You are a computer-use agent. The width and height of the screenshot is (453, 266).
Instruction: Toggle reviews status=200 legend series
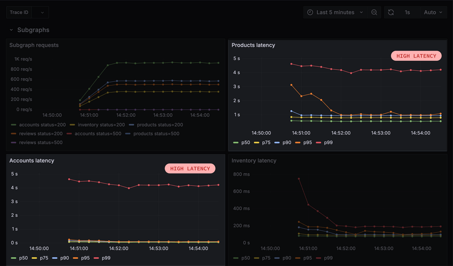point(41,134)
